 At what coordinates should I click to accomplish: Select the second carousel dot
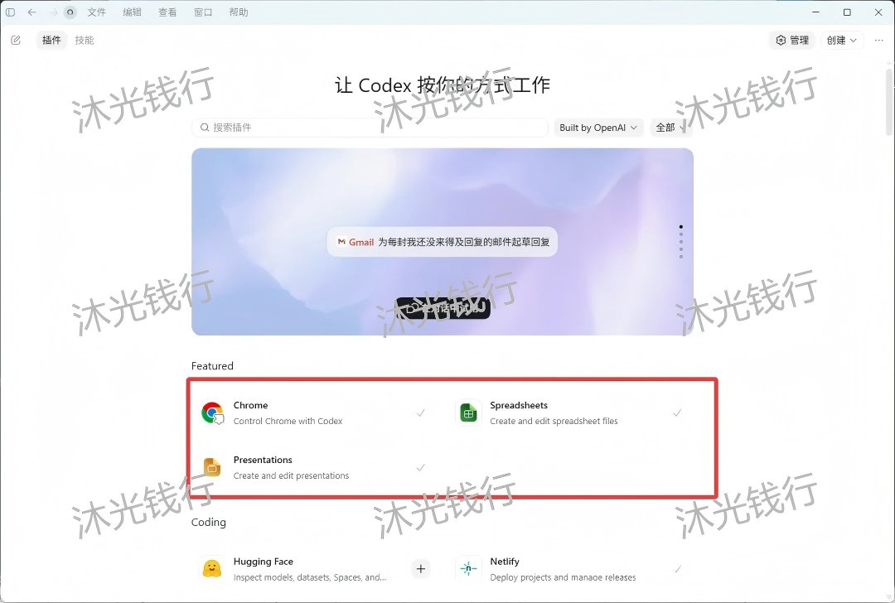(x=681, y=234)
